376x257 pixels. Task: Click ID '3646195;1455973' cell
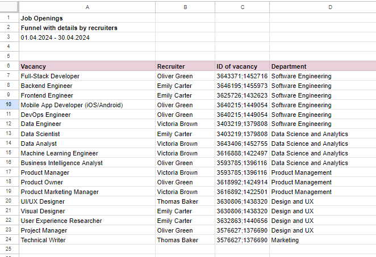pos(242,86)
